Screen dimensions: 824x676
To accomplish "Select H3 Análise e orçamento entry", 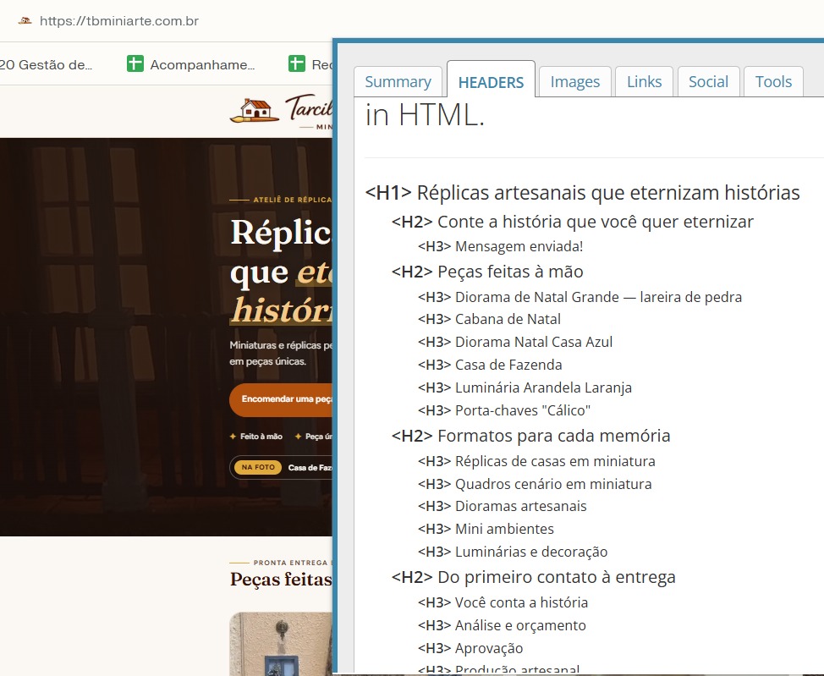I will 502,625.
